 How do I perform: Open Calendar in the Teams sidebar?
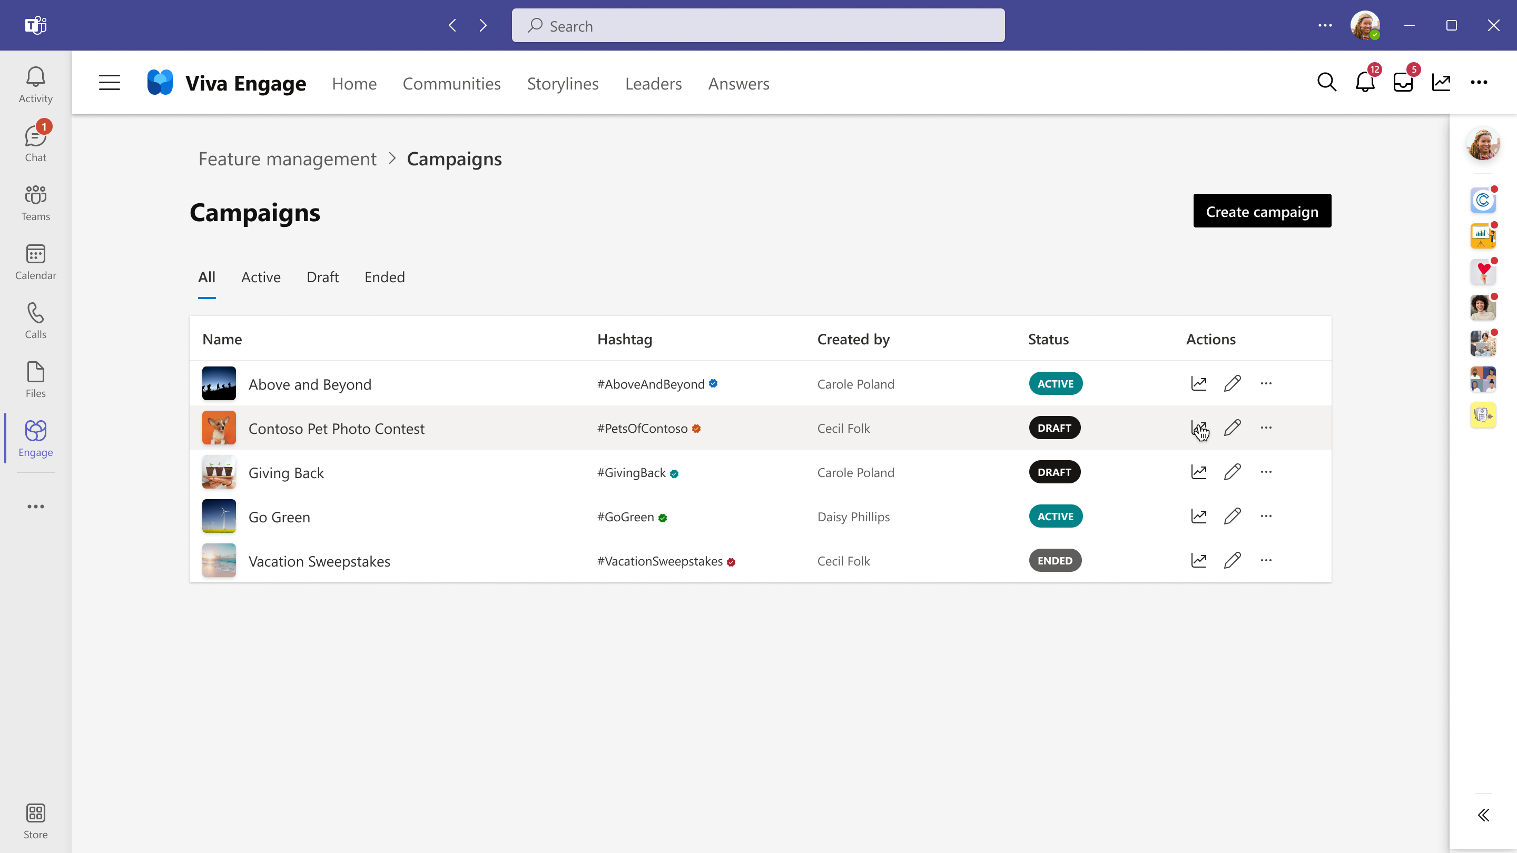point(35,261)
